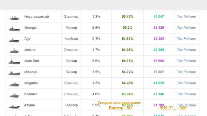Click Эсминец class in Неустрашимый row

coord(71,16)
